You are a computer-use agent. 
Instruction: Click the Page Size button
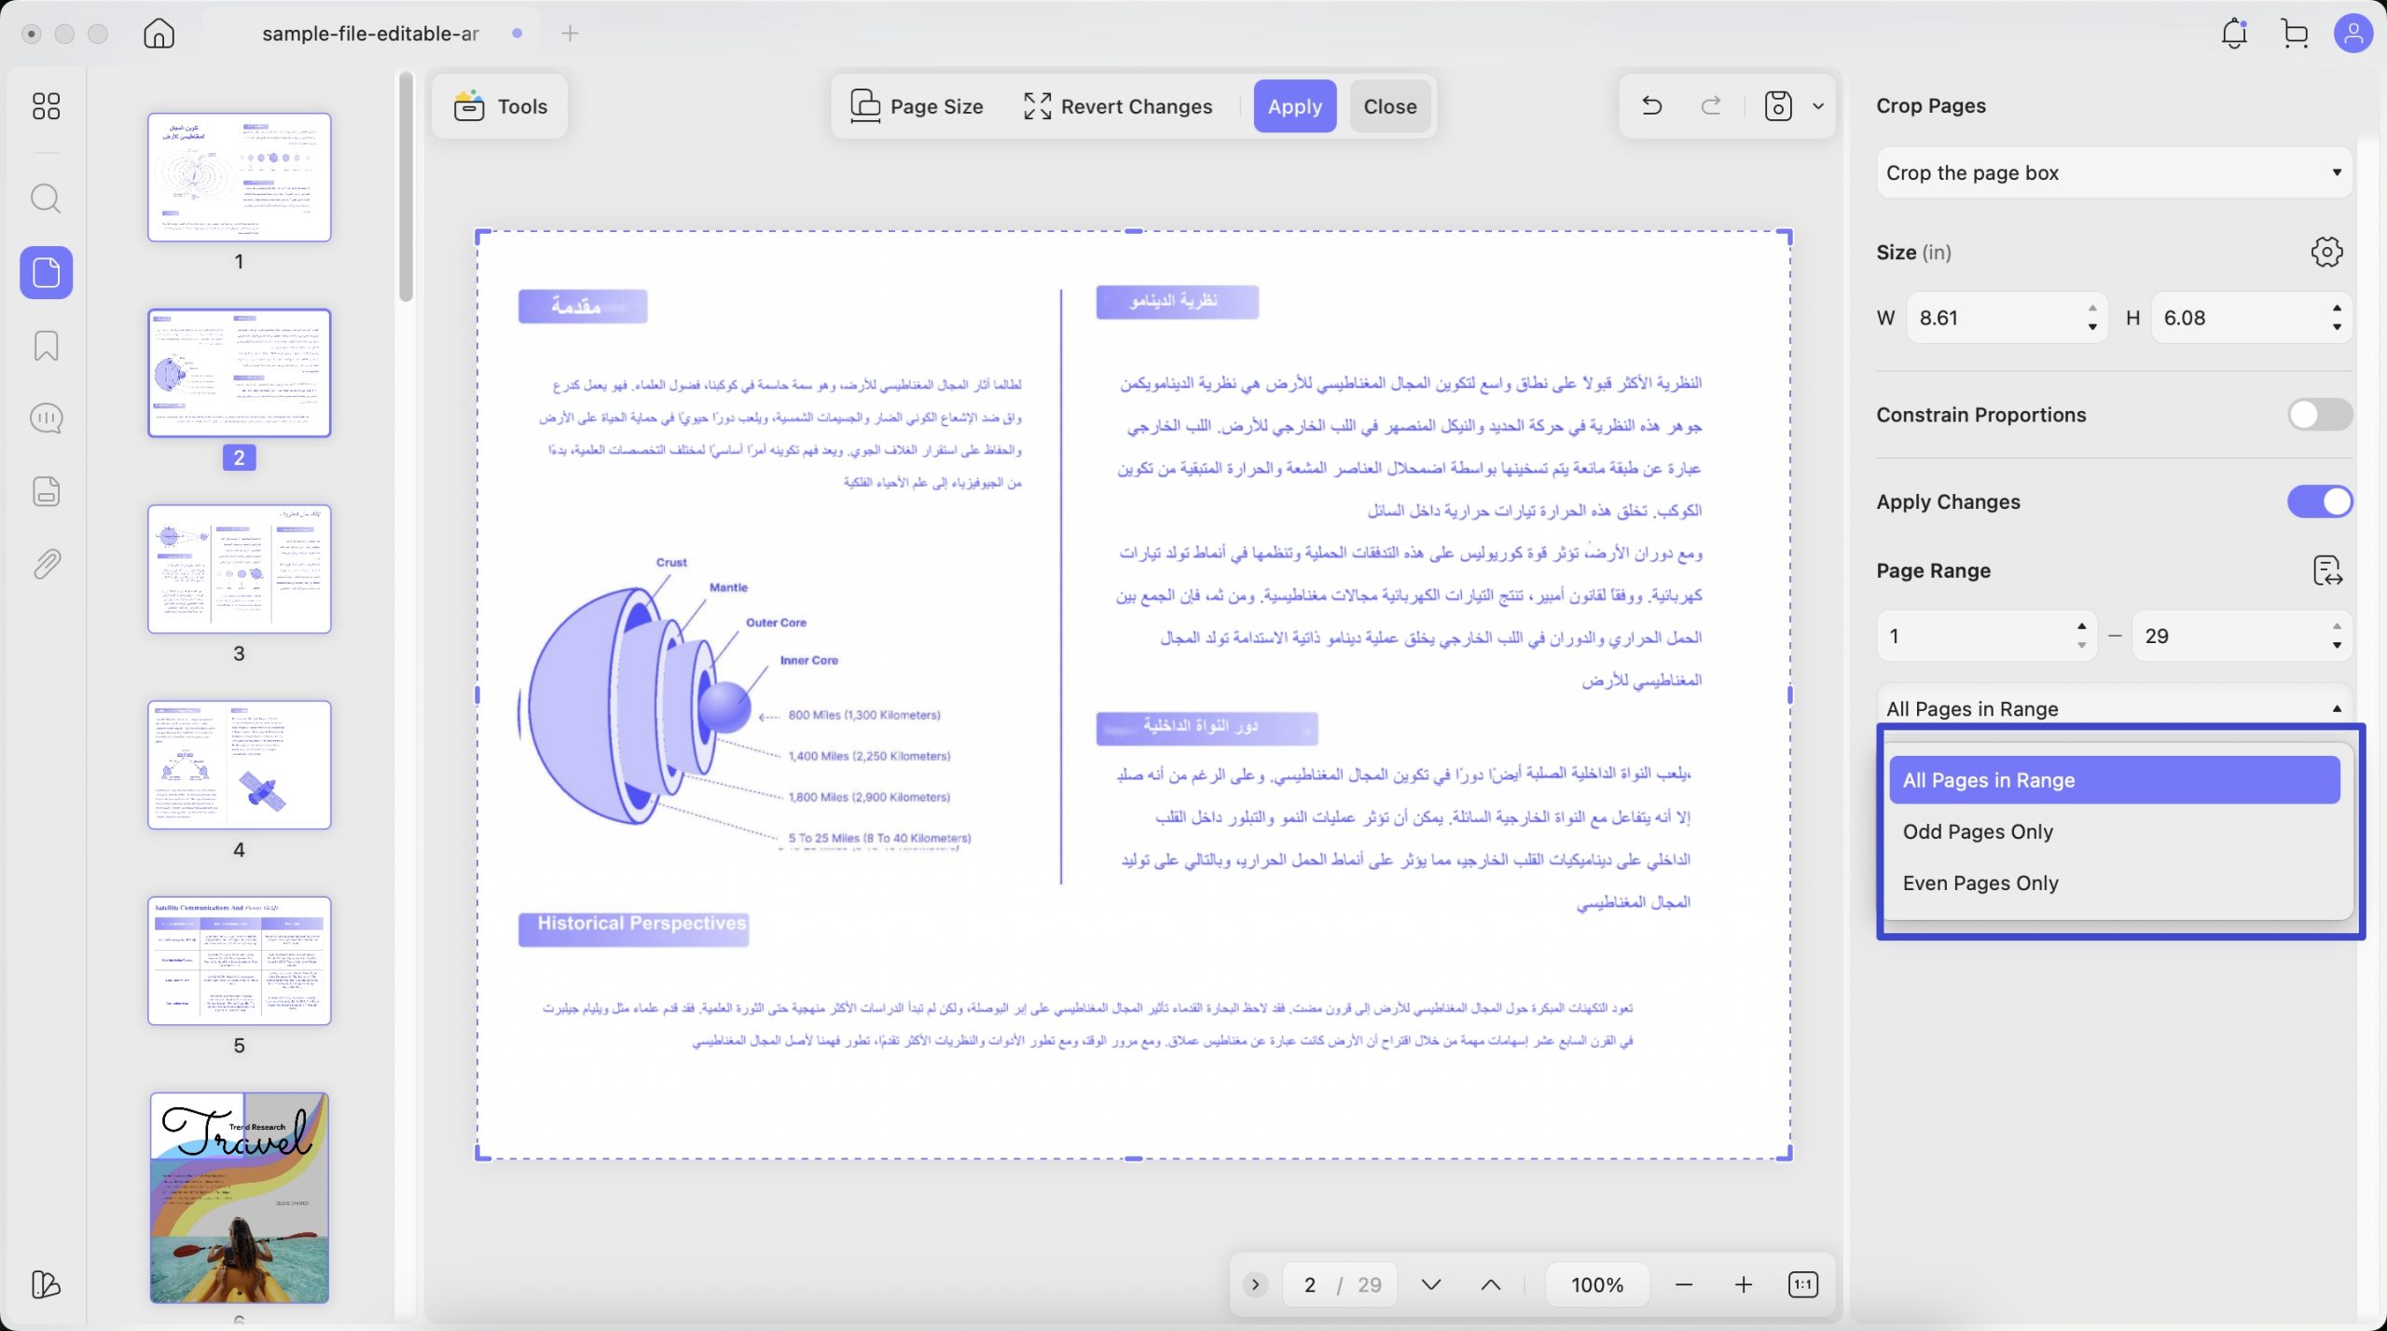(x=917, y=106)
